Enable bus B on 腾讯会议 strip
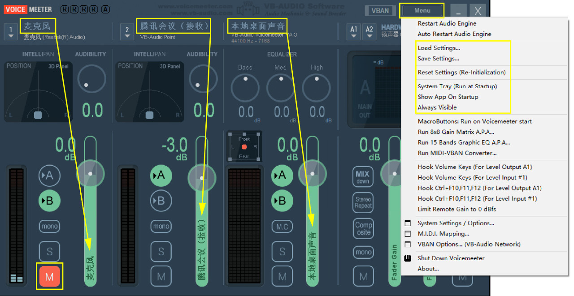The image size is (574, 296). click(161, 201)
